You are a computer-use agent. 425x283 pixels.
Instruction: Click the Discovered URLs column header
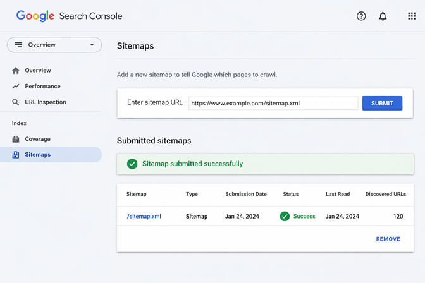tap(386, 194)
